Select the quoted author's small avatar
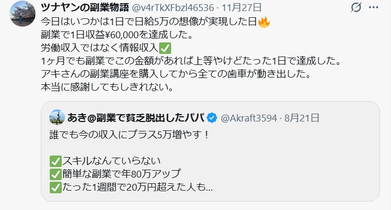This screenshot has width=391, height=210. tap(57, 117)
